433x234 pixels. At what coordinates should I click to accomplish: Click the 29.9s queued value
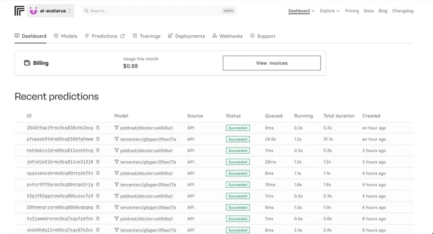click(x=270, y=139)
